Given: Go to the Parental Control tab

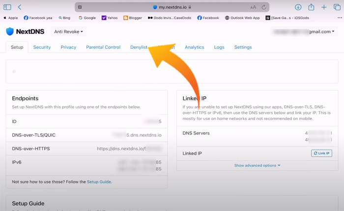Looking at the screenshot, I should pyautogui.click(x=103, y=47).
